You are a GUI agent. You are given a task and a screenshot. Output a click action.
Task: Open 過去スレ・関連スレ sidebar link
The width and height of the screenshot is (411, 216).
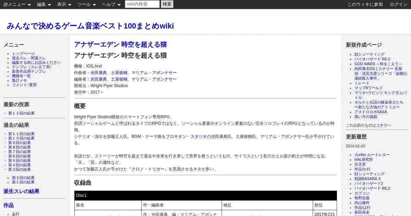[x=29, y=58]
